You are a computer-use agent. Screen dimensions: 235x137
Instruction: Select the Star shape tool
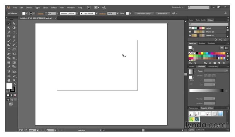(x=14, y=36)
